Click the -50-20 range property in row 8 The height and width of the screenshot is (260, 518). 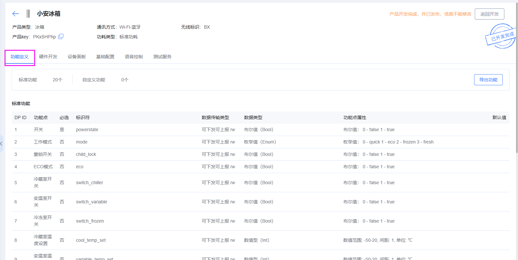(378, 240)
